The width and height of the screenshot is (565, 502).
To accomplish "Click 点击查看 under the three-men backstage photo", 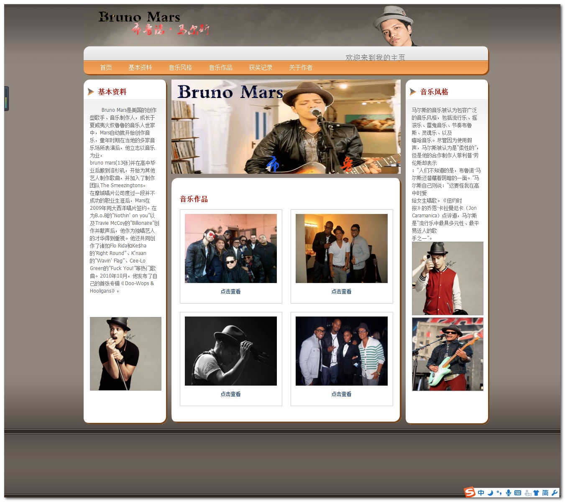I will [341, 291].
